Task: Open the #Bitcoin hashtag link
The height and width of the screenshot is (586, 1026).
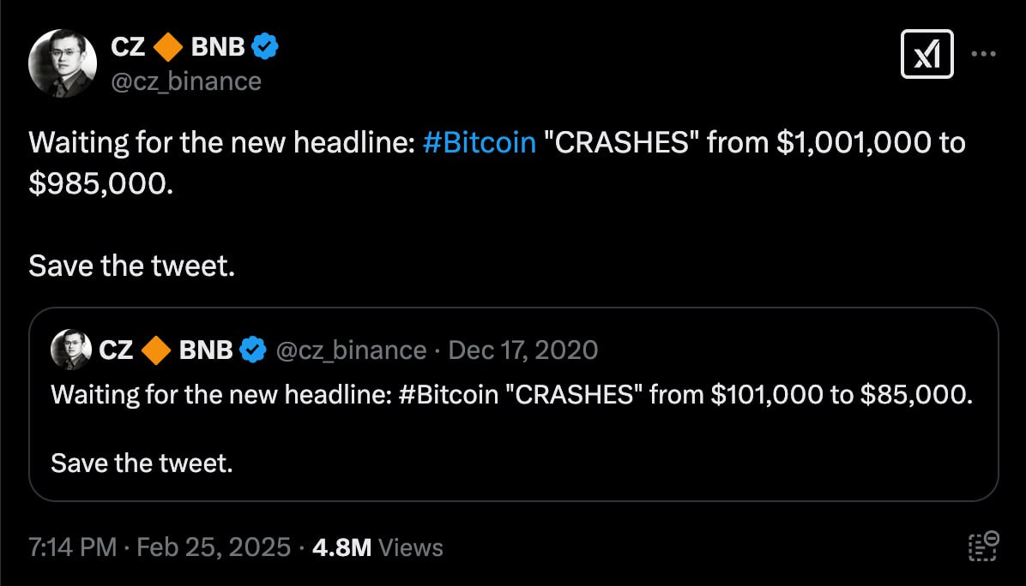Action: (x=479, y=141)
